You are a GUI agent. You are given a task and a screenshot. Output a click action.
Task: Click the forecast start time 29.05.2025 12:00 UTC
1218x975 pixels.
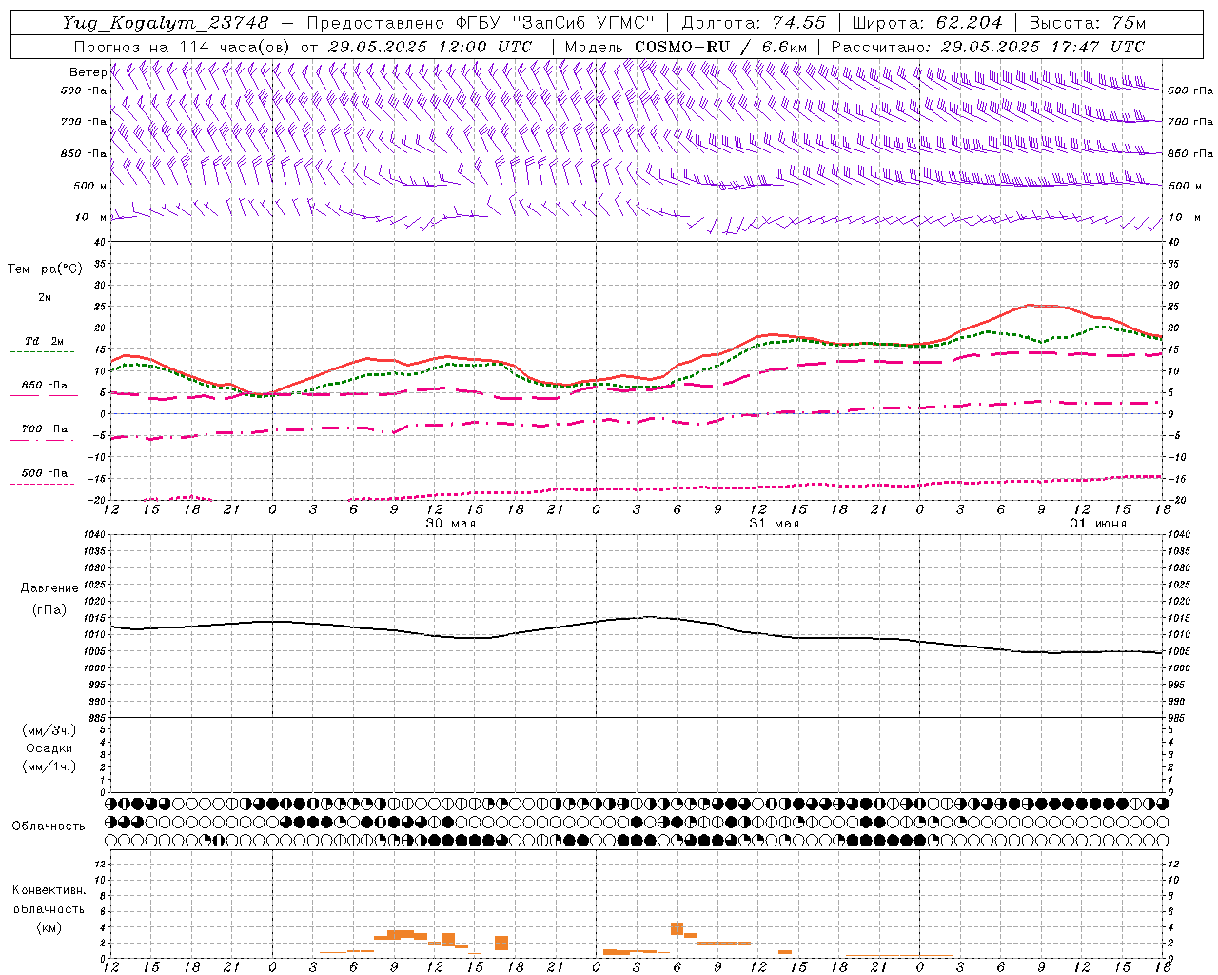pos(429,47)
